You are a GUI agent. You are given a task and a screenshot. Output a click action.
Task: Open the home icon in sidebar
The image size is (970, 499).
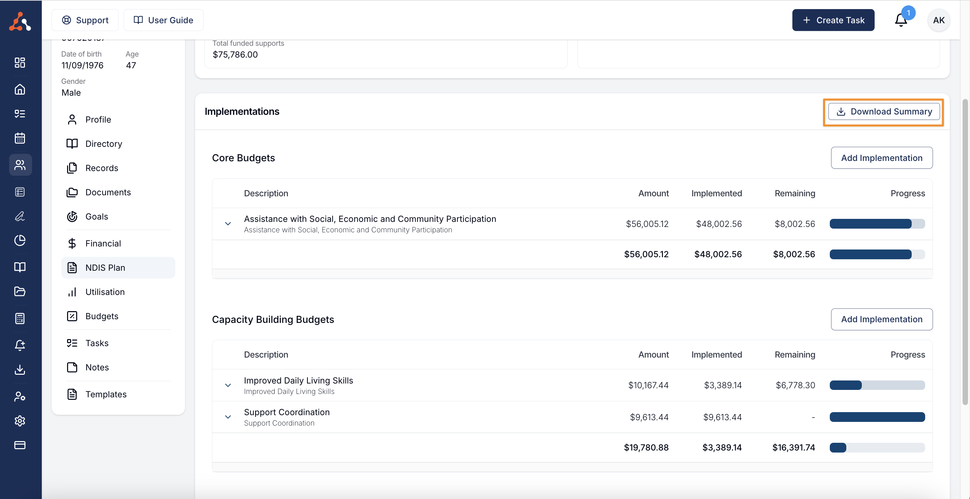click(20, 89)
